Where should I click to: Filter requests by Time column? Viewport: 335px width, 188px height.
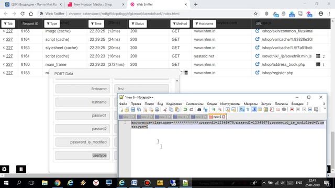click(x=96, y=23)
